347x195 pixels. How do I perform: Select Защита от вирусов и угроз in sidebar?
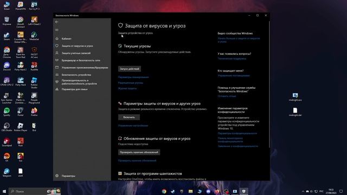coord(82,46)
